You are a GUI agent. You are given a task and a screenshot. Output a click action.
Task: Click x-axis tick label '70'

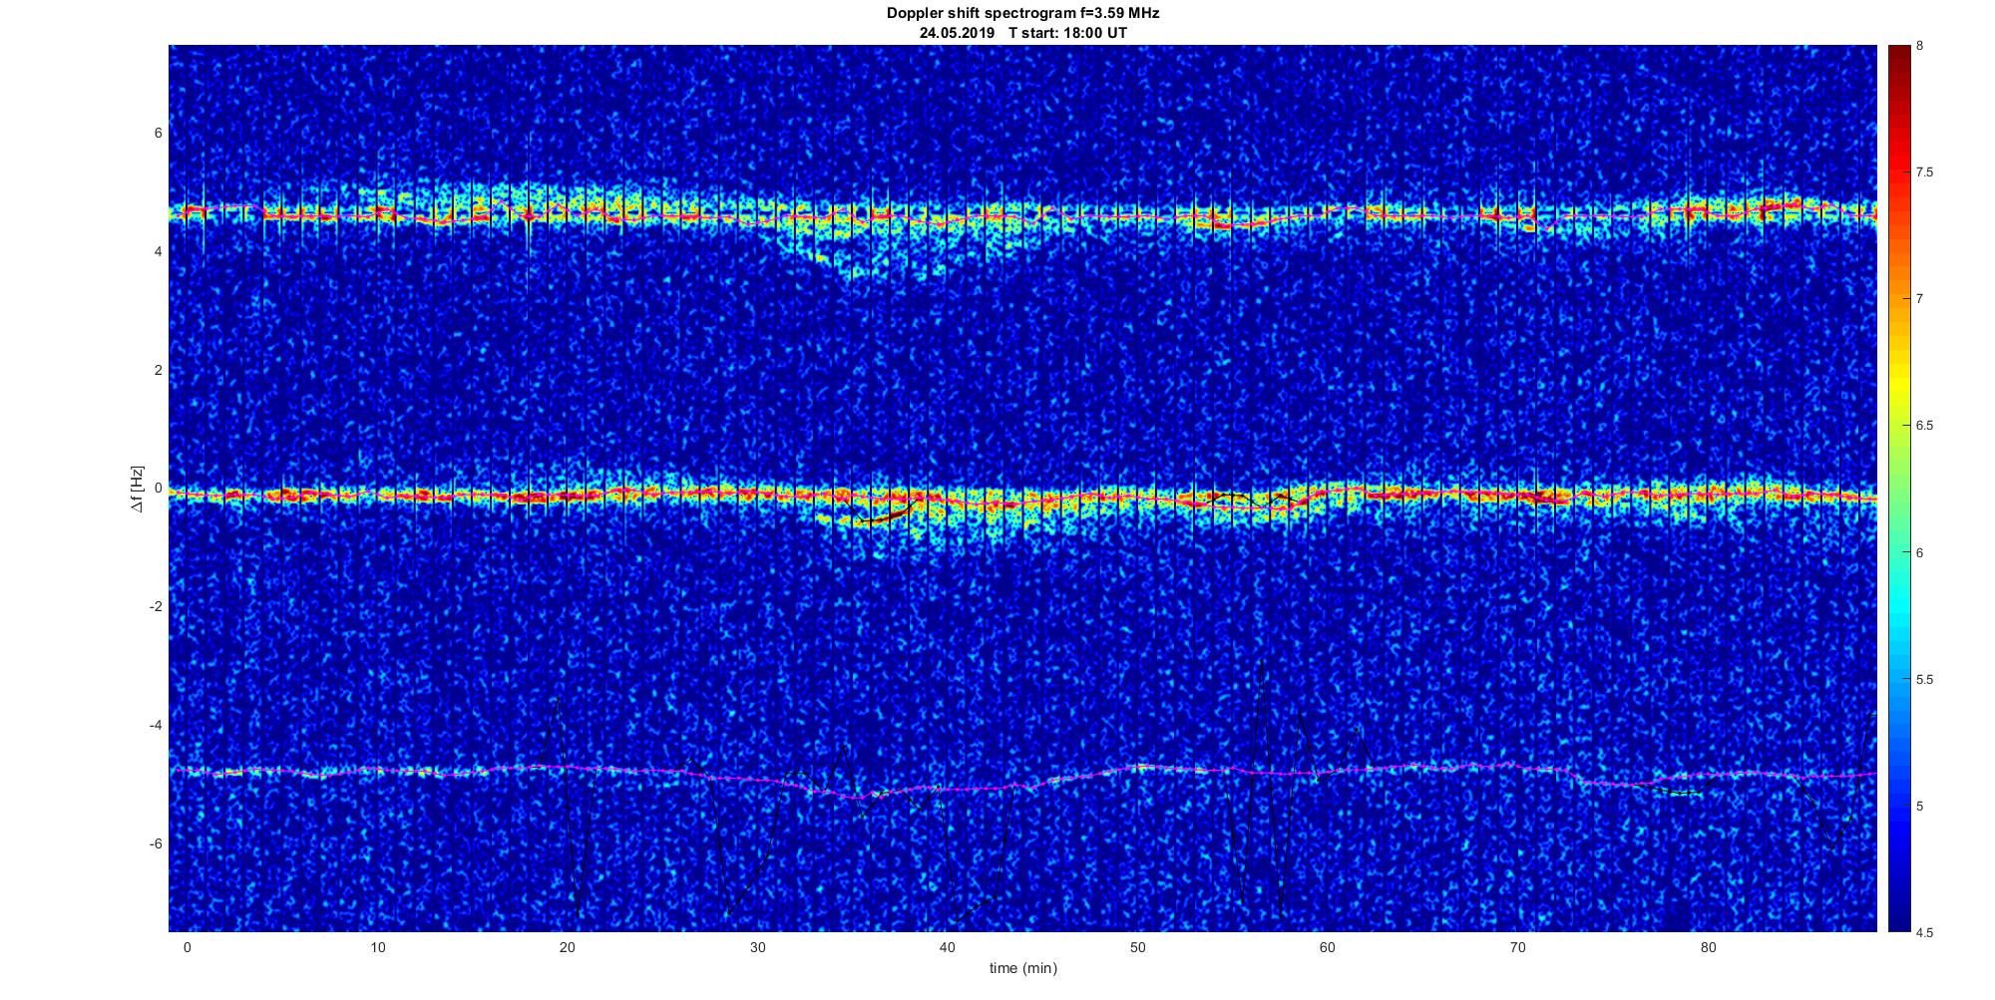[1518, 947]
